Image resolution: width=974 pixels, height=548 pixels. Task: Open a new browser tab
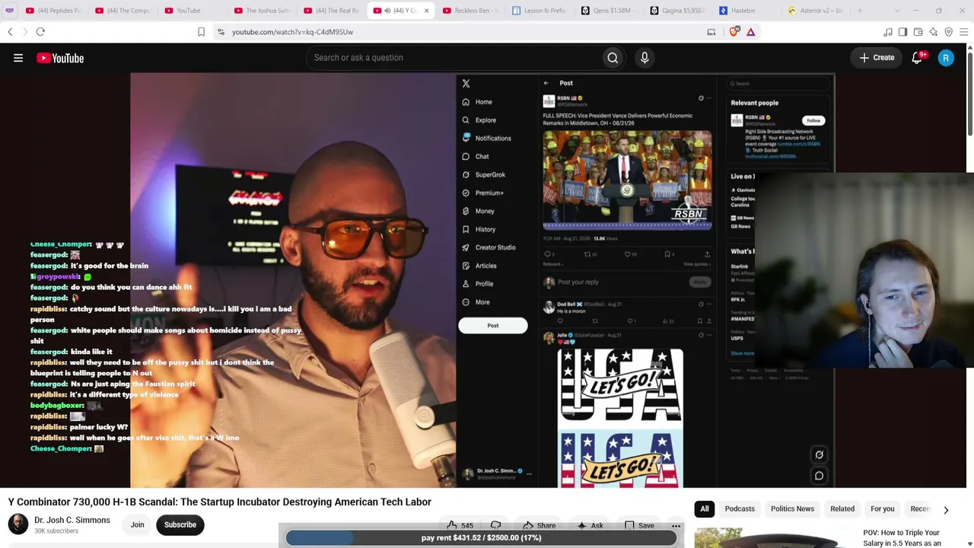point(861,11)
